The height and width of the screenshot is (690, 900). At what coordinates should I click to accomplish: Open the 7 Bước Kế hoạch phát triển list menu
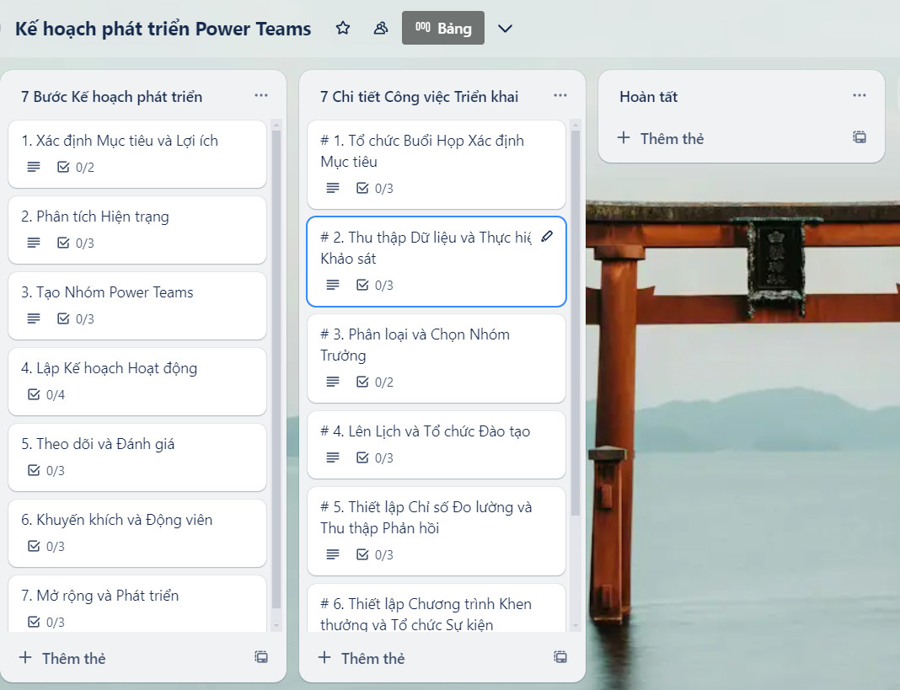click(261, 96)
